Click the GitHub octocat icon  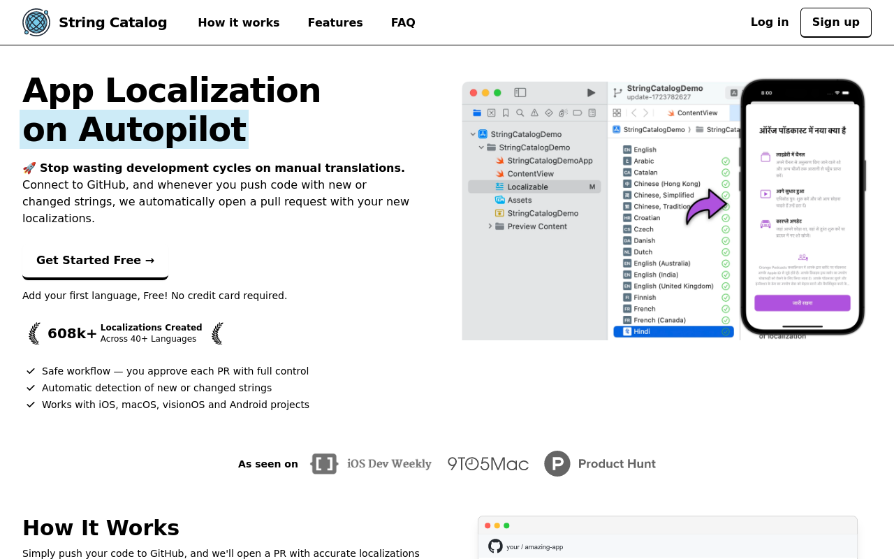point(495,546)
